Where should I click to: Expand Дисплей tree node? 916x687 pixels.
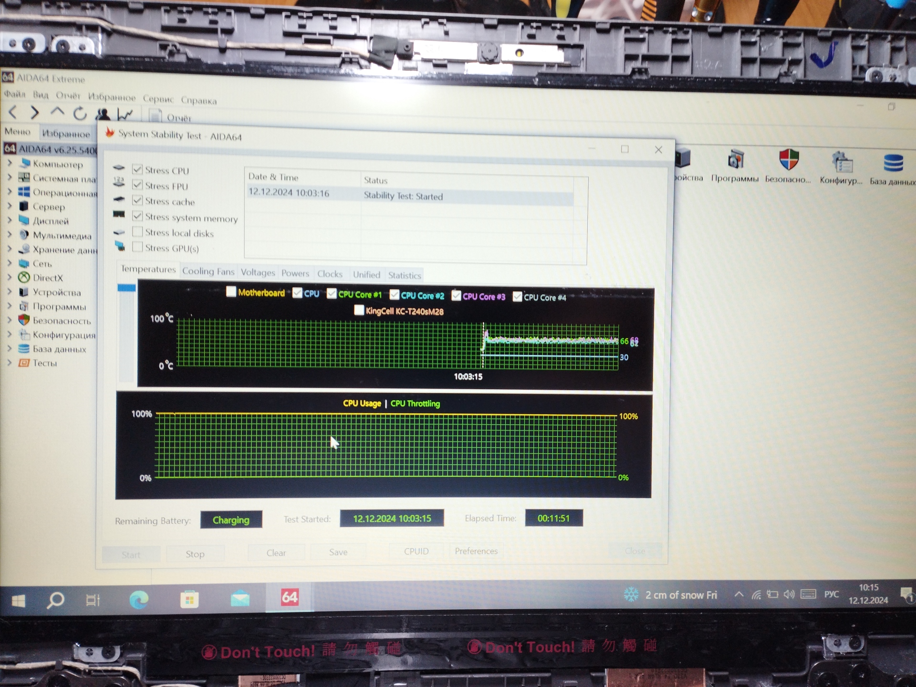[x=9, y=220]
